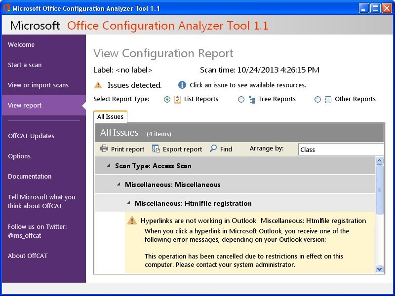Click the Export report icon
The image size is (395, 296).
tap(156, 148)
